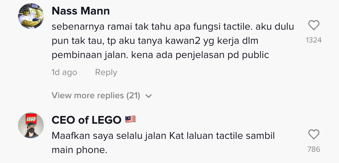The width and height of the screenshot is (339, 163).
Task: Click the "main phone." line in the LEGO comment
Action: pyautogui.click(x=79, y=150)
